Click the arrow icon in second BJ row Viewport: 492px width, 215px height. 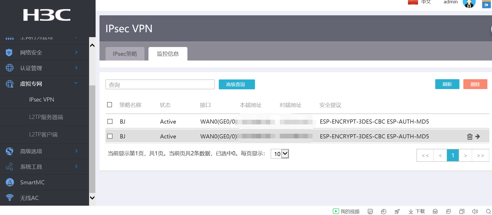pos(478,136)
